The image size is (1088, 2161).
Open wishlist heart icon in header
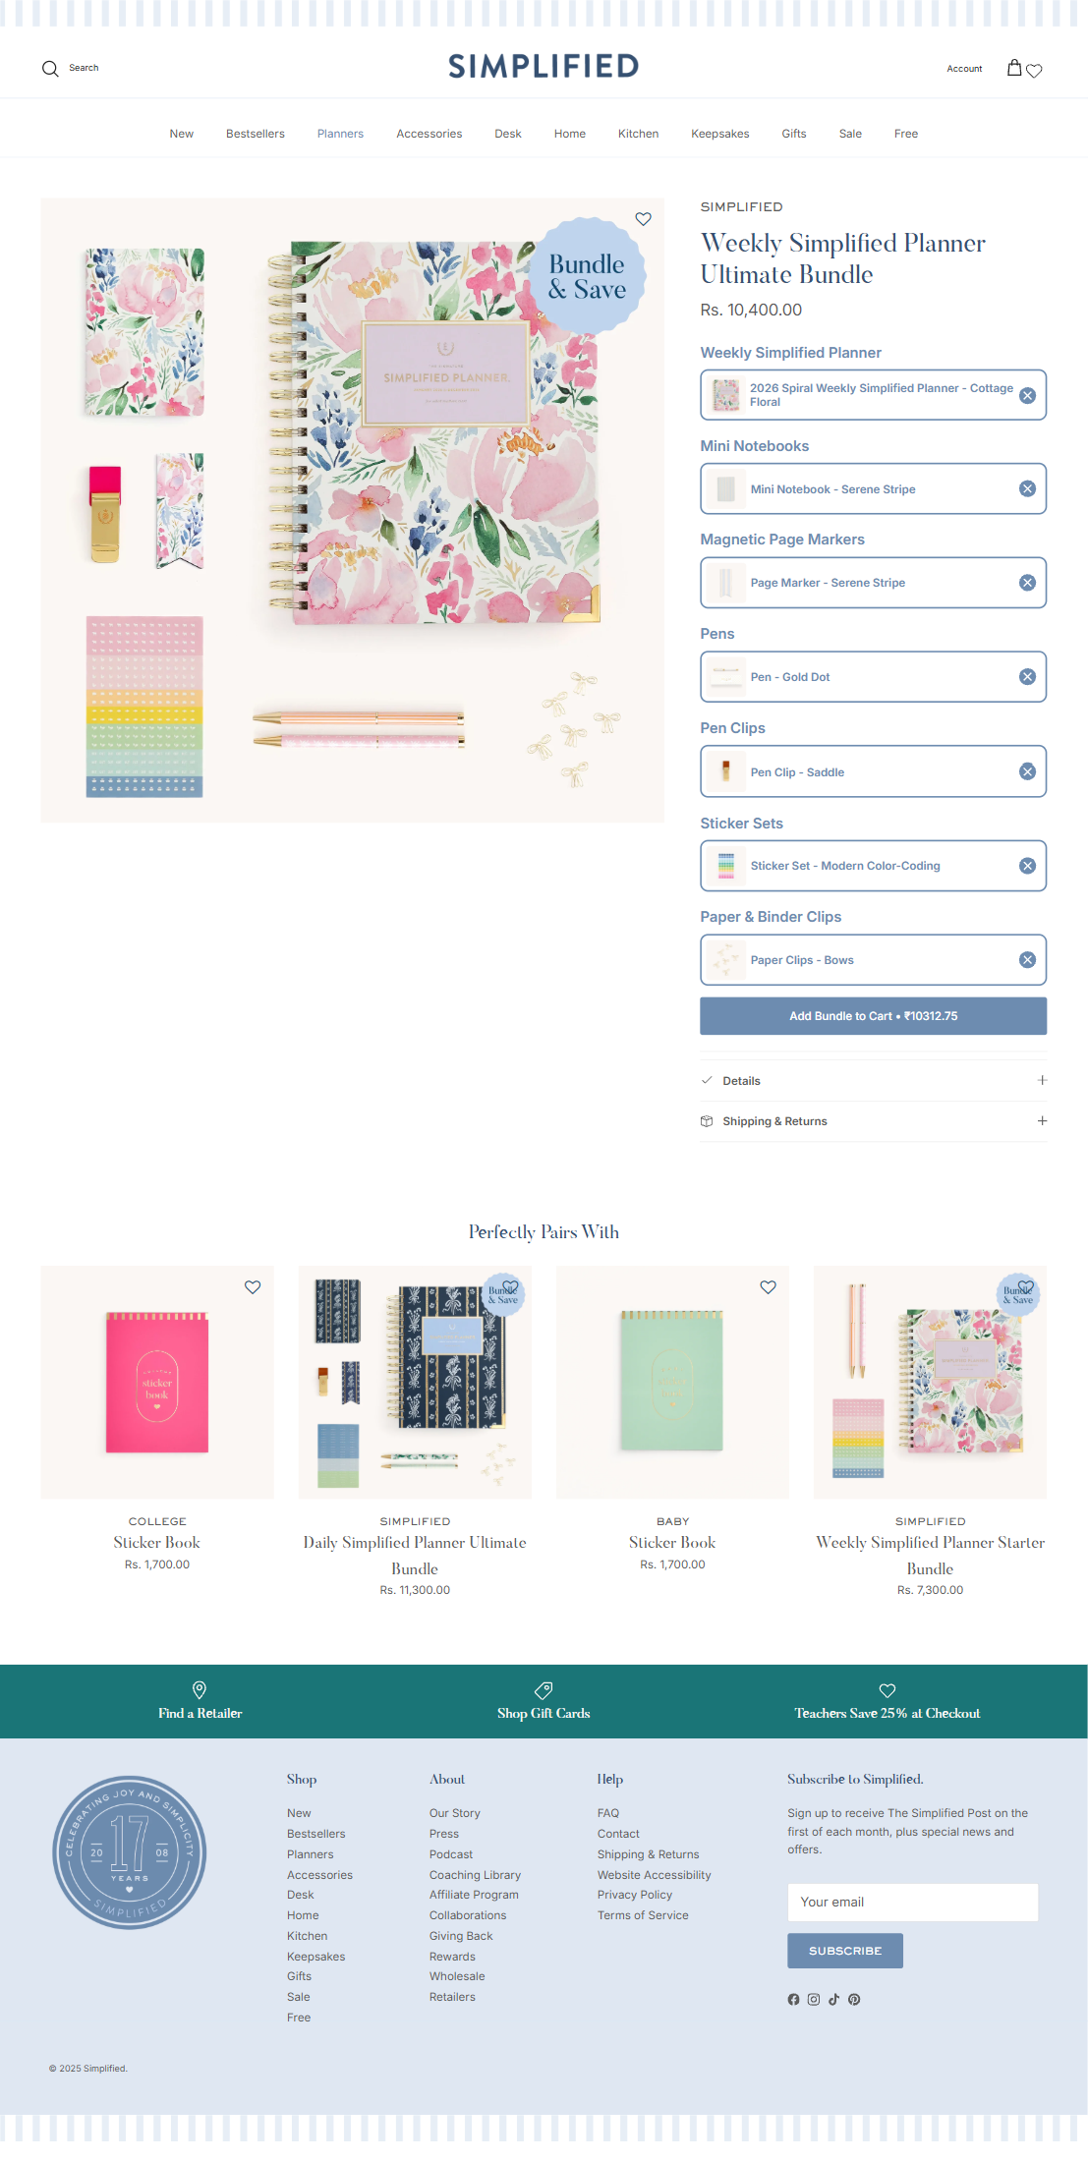pyautogui.click(x=1034, y=71)
